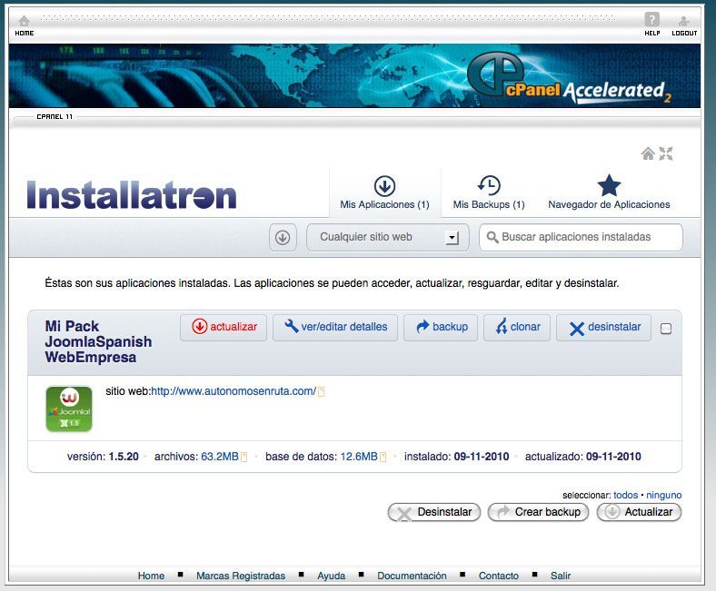The width and height of the screenshot is (716, 591).
Task: Open Mis Backups (1) tab
Action: [x=489, y=192]
